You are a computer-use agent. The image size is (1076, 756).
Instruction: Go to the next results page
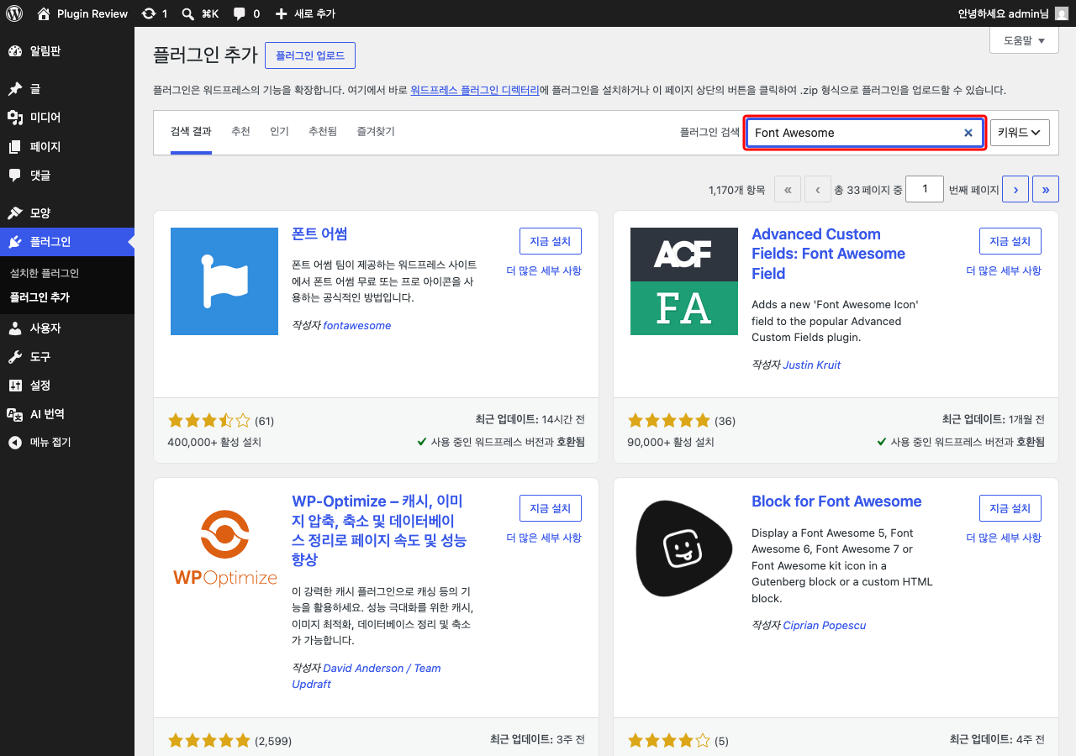click(1015, 190)
